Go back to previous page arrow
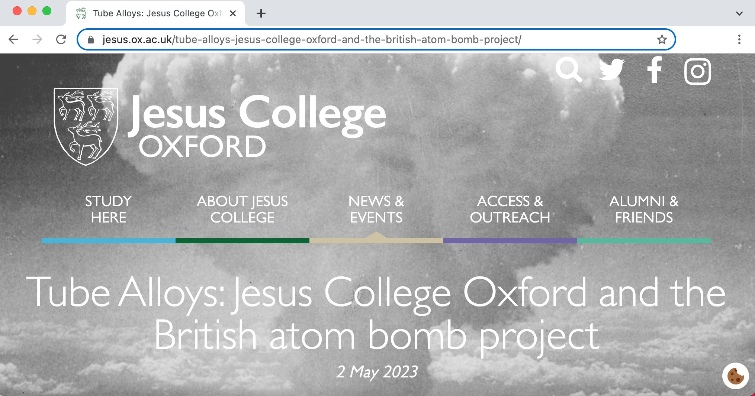The image size is (755, 396). tap(13, 39)
